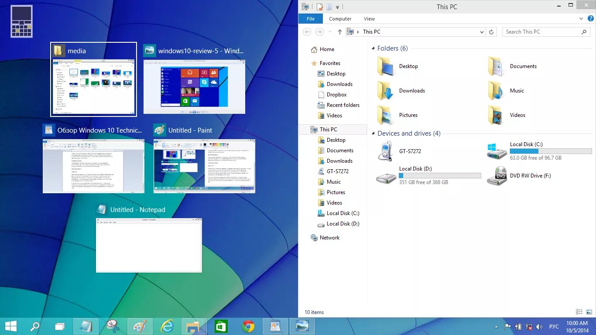Select the DVD RW Drive (F:)
This screenshot has height=335, width=596.
519,176
